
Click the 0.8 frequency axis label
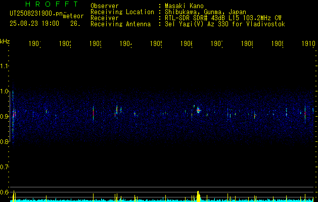coord(4,141)
